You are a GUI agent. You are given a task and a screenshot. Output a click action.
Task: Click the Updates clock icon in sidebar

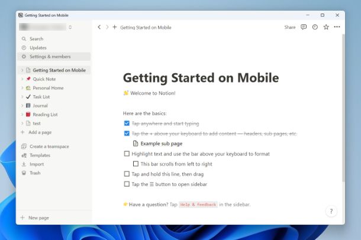(x=24, y=47)
